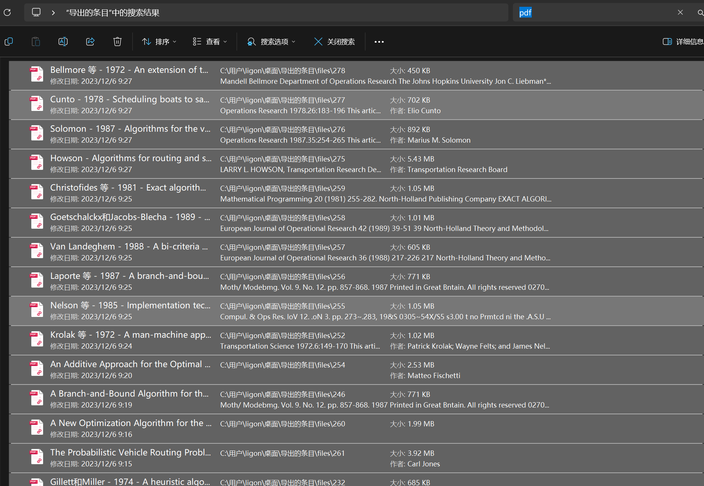Screen dimensions: 704x486
Task: Select PDF icon of Probabilistic Vehicle Routing file
Action: coord(37,457)
